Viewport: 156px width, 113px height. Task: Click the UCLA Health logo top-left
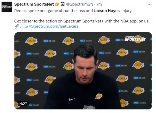tap(49, 41)
